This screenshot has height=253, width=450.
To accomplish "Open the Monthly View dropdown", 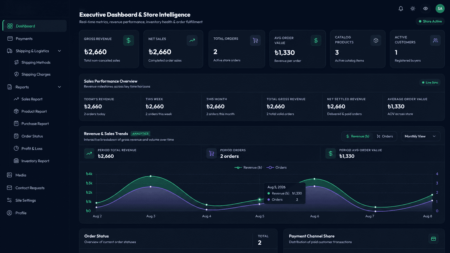I will tap(421, 136).
